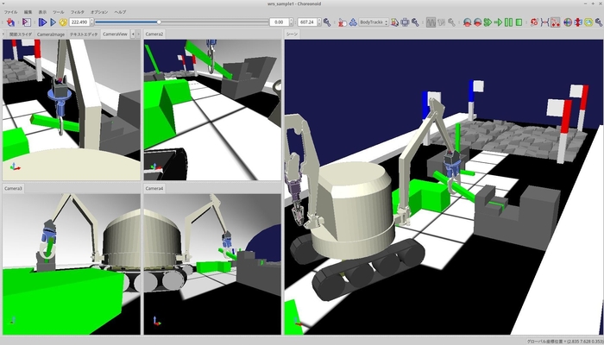Click the time bar refresh icon
This screenshot has height=345, width=604.
pos(63,22)
